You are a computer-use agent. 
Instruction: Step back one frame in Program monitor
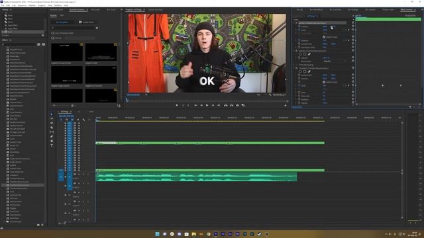[x=201, y=105]
